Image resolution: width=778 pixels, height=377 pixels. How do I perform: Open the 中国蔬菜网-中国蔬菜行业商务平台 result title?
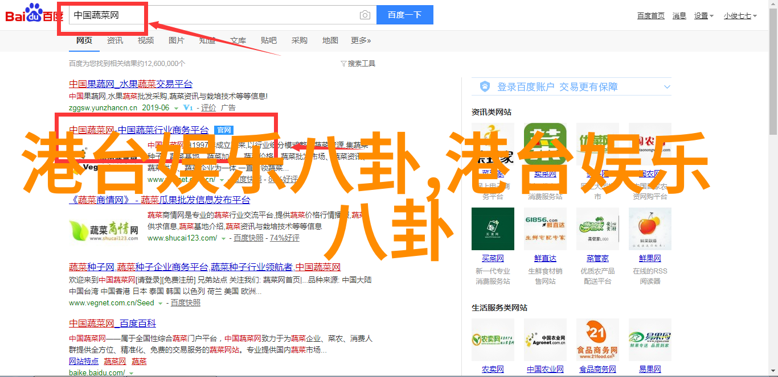pyautogui.click(x=139, y=130)
